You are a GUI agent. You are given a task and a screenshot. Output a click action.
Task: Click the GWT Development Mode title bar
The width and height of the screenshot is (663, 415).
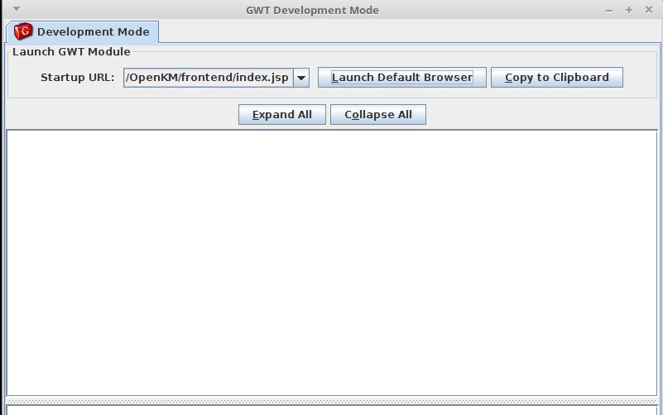[312, 11]
